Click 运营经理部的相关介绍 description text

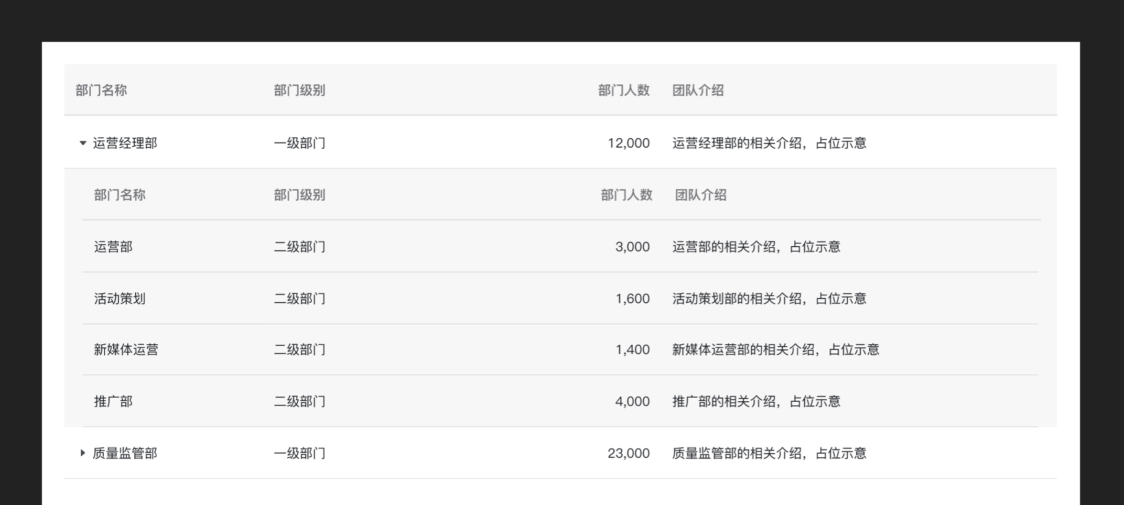[x=769, y=143]
